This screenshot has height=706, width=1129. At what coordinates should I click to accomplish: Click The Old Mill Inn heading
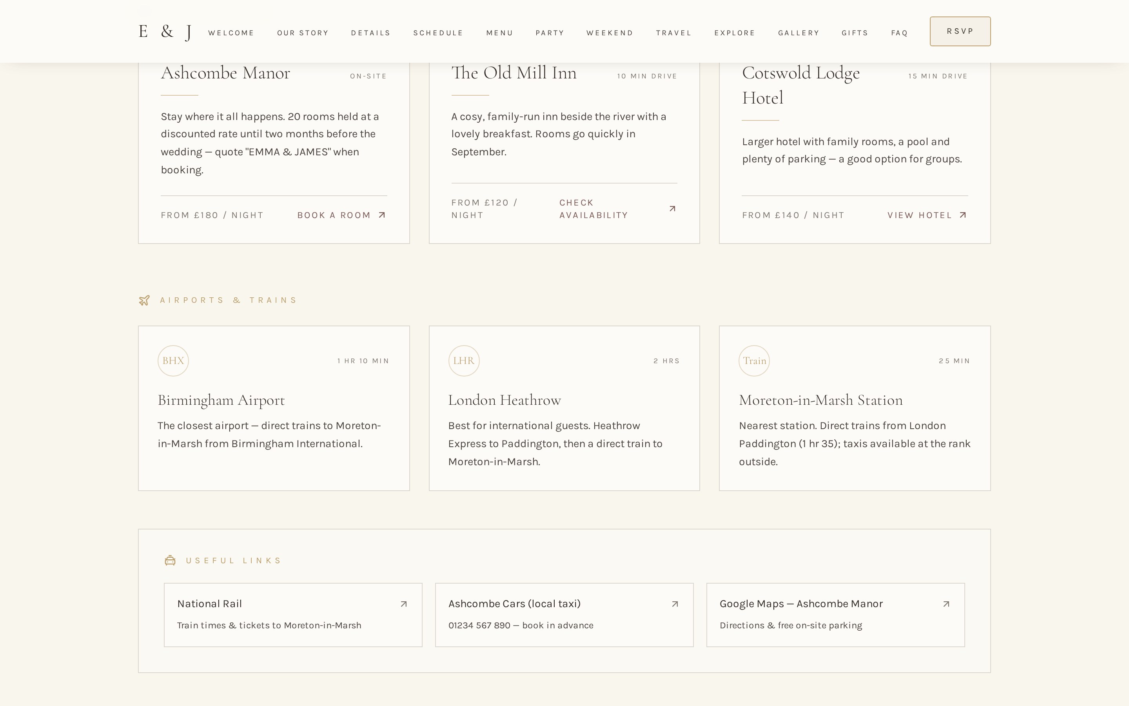[514, 73]
